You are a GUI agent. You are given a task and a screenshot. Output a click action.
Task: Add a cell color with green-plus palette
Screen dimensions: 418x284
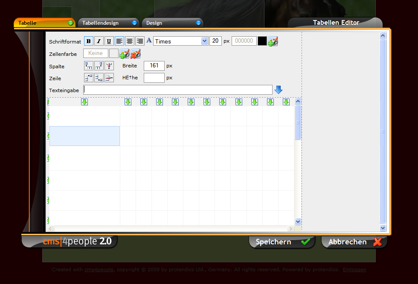(x=125, y=54)
